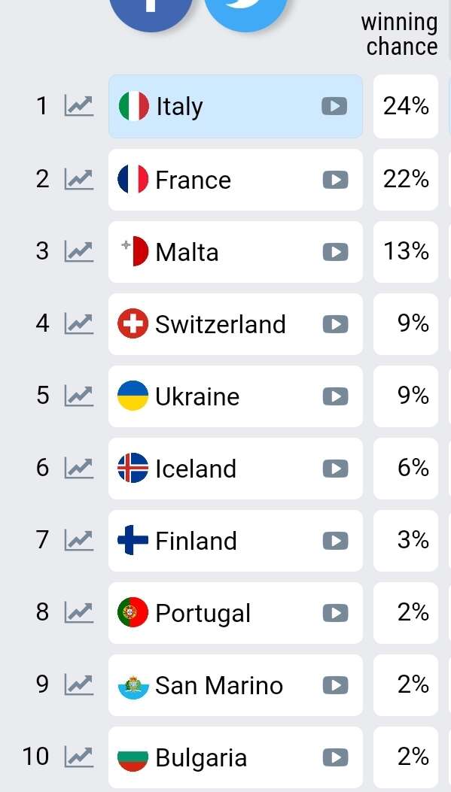Play Iceland's video clip
451x792 pixels.
335,469
